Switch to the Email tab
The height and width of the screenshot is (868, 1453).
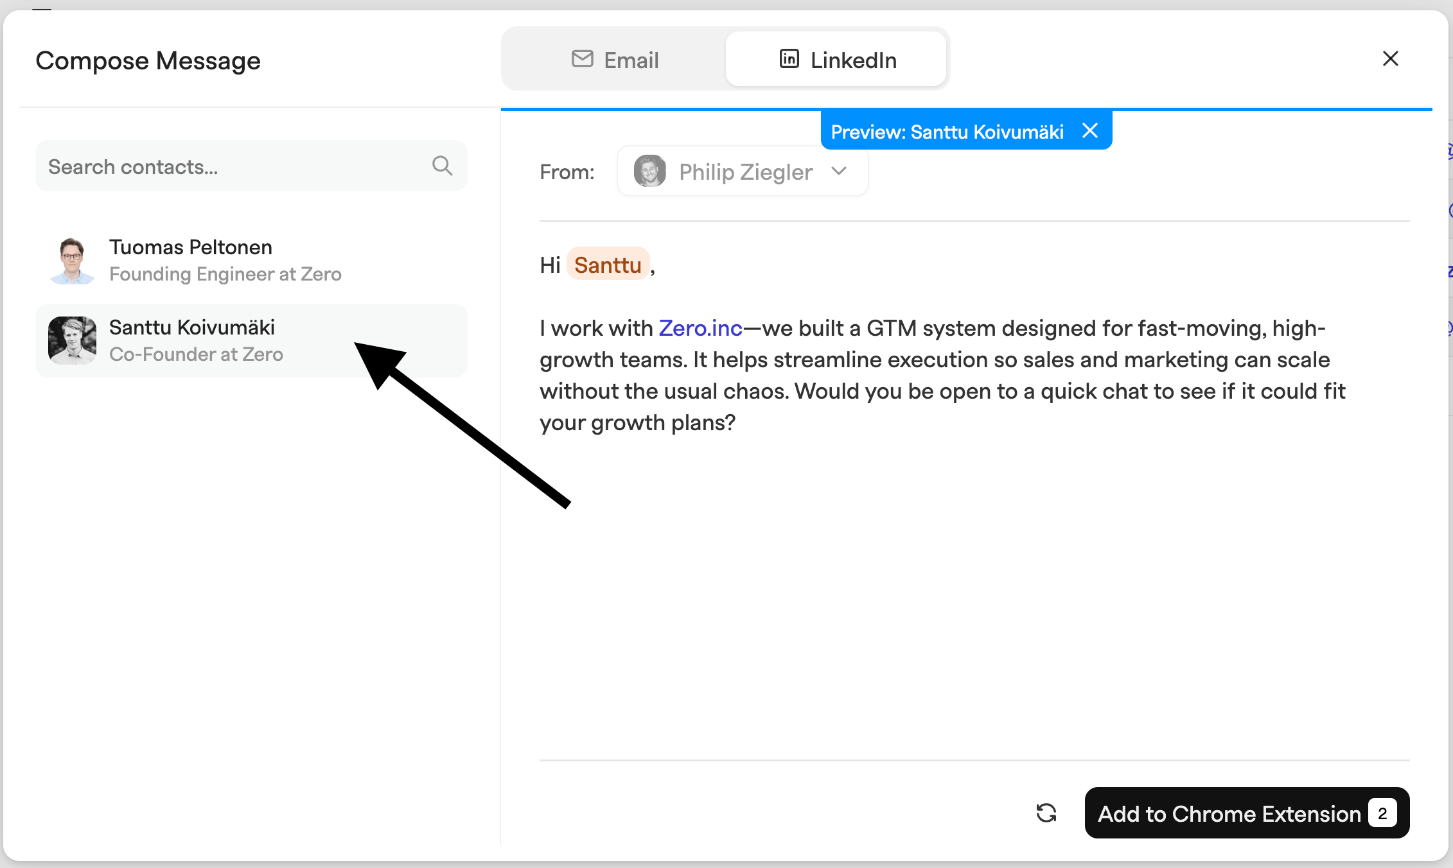pyautogui.click(x=615, y=60)
